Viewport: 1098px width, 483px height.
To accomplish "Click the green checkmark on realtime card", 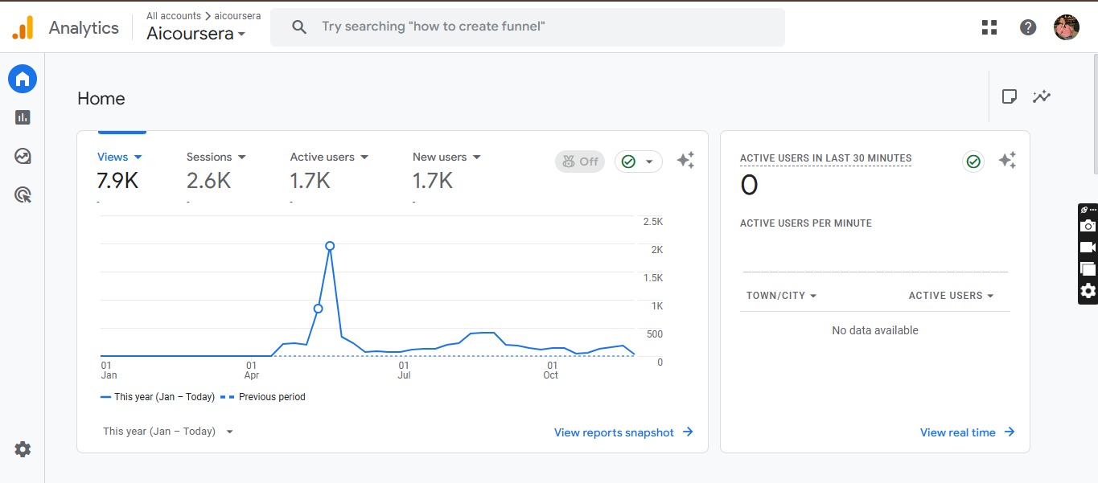I will 973,162.
